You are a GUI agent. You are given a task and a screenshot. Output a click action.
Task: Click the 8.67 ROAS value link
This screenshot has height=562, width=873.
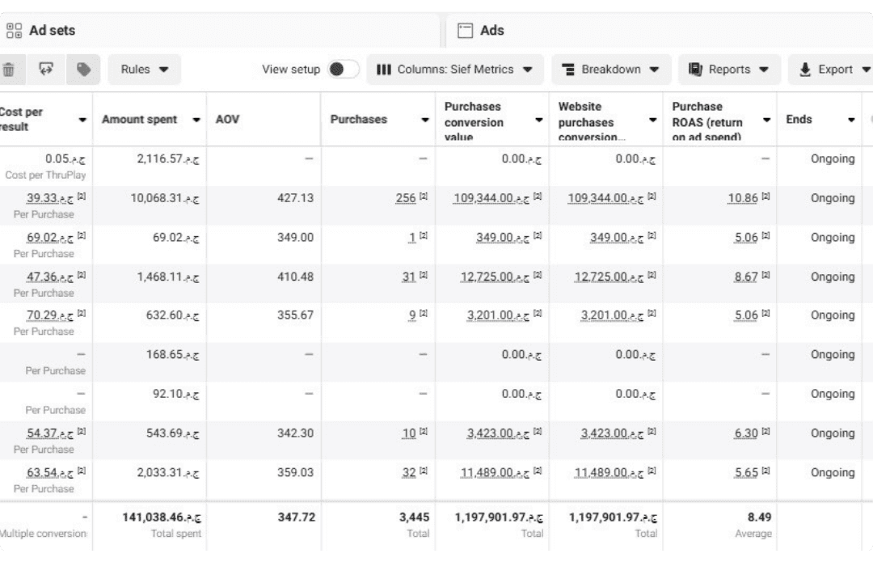pos(746,277)
